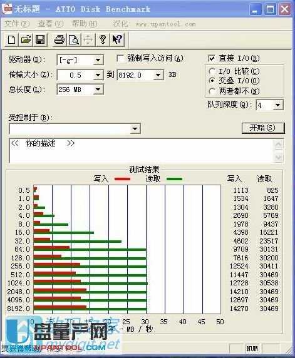Click the 64.0 transfer size row label
The image size is (295, 358).
pyautogui.click(x=22, y=249)
